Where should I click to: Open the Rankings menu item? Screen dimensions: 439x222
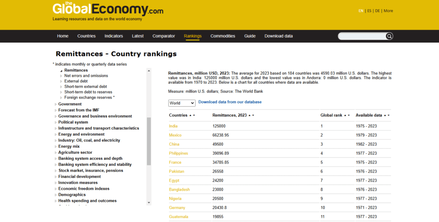coord(192,36)
